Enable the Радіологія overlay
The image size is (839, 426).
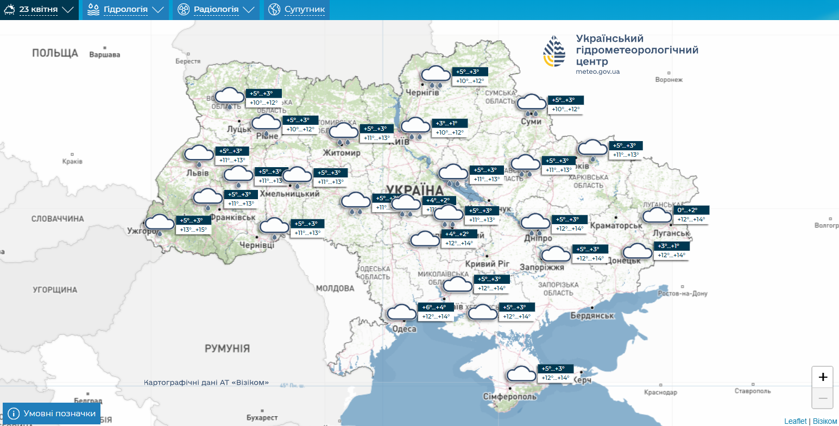click(216, 9)
